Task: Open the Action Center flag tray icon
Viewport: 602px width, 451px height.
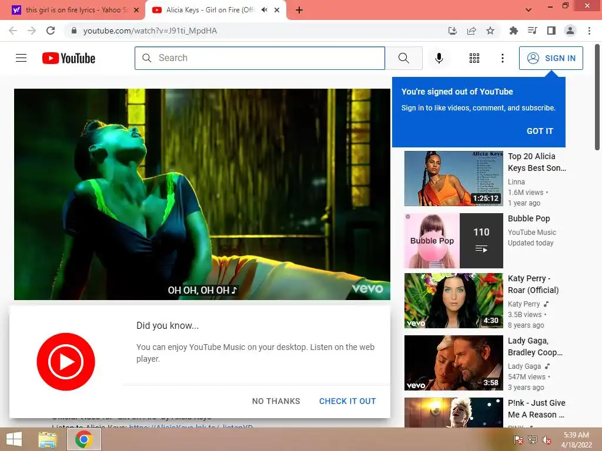Action: pyautogui.click(x=518, y=440)
